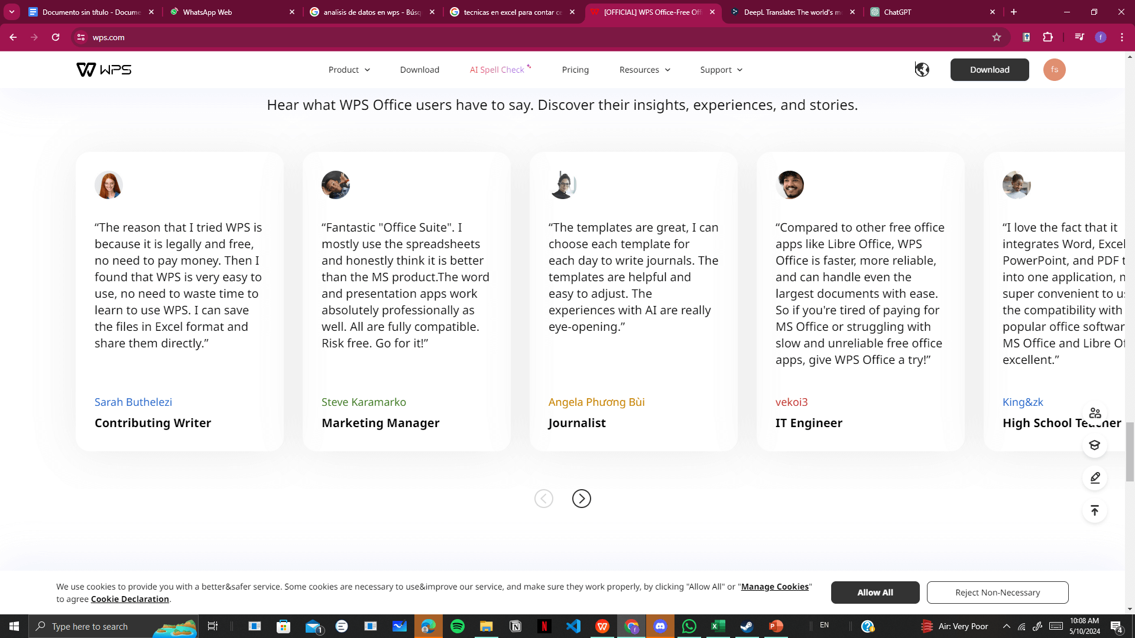Open the Support dropdown menu
Screen dimensions: 1135x638
[x=720, y=69]
